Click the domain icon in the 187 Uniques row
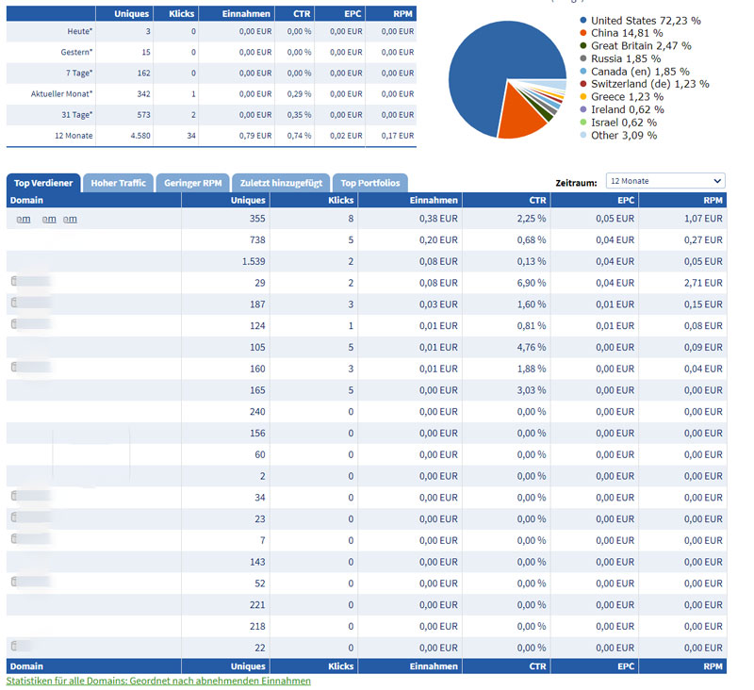This screenshot has height=690, width=754. tap(14, 303)
